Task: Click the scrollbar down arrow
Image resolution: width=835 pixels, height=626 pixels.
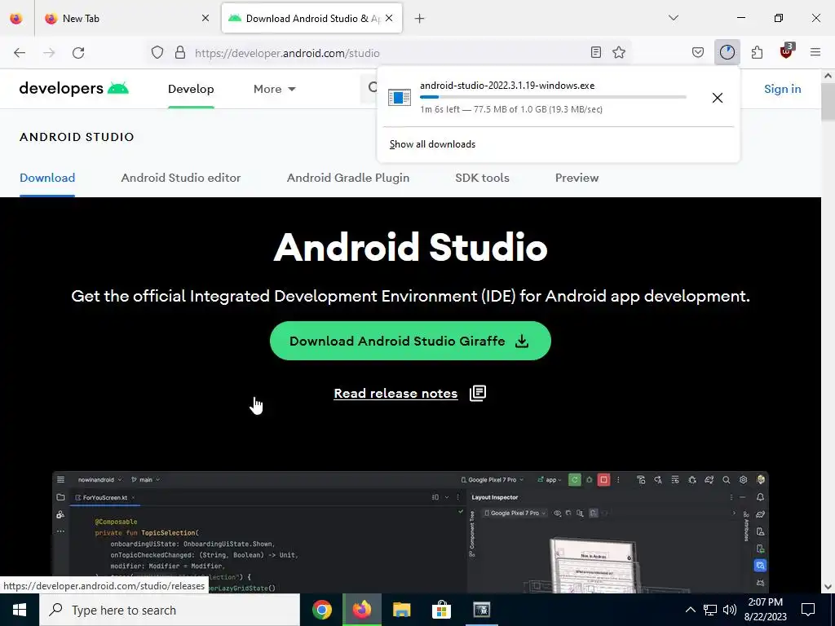Action: tap(828, 587)
